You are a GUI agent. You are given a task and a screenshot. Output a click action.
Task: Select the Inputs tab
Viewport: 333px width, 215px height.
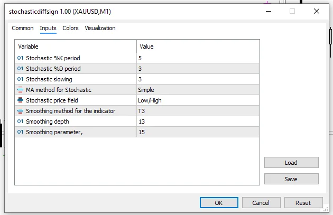coord(48,28)
